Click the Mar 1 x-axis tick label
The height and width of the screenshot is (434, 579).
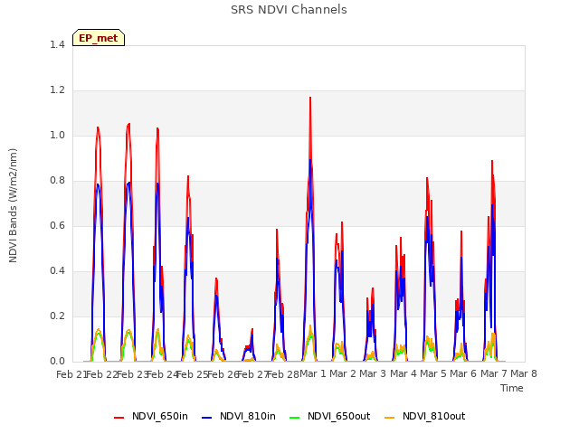point(313,373)
